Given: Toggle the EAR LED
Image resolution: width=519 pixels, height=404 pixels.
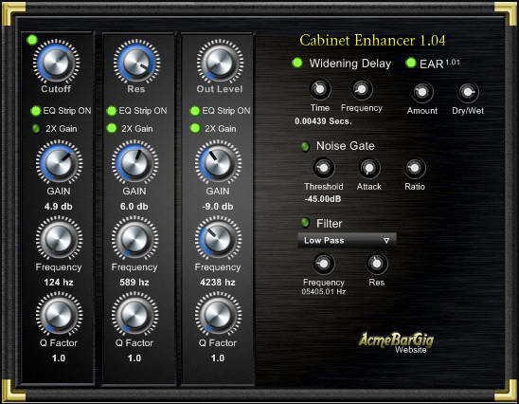Looking at the screenshot, I should [410, 63].
